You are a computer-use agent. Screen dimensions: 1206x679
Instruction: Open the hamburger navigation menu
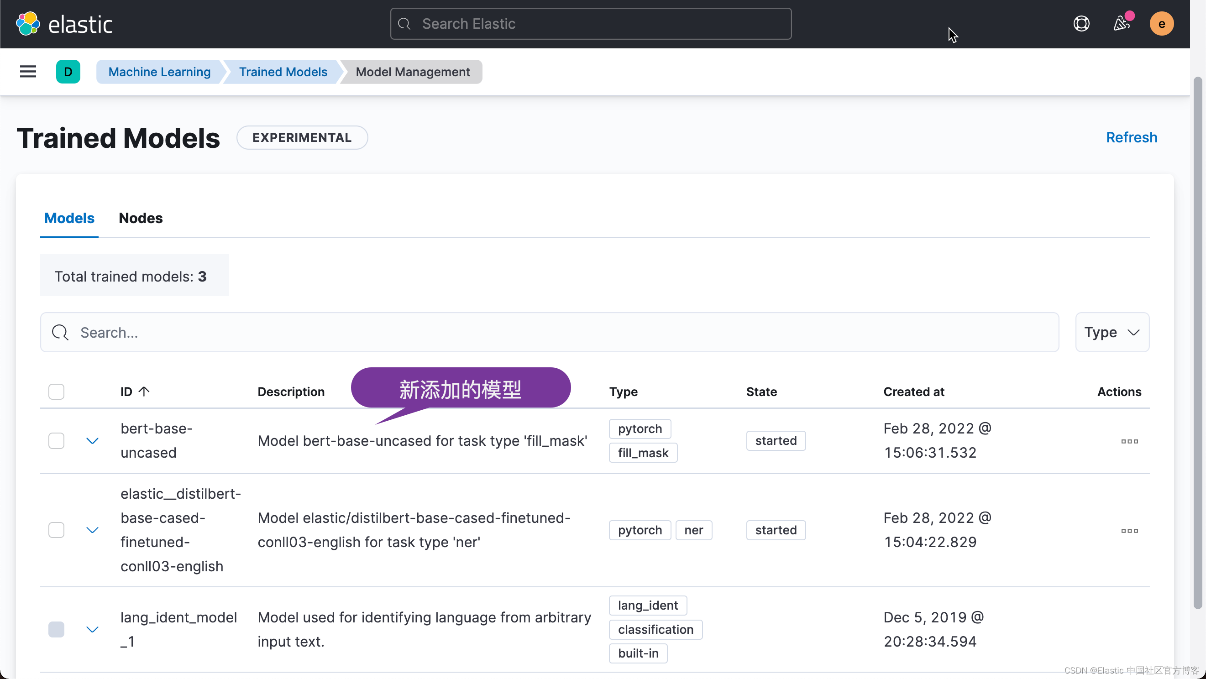[x=28, y=72]
